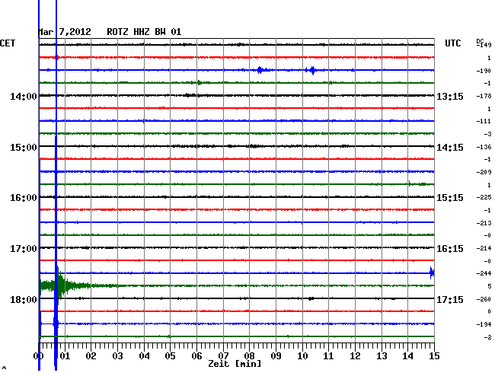
Task: Click the DC offset value "-209"
Action: point(484,172)
